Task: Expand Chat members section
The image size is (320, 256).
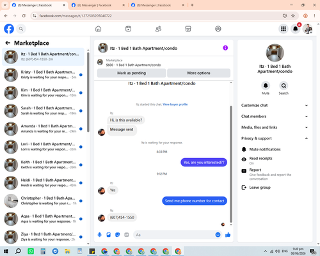Action: point(275,116)
